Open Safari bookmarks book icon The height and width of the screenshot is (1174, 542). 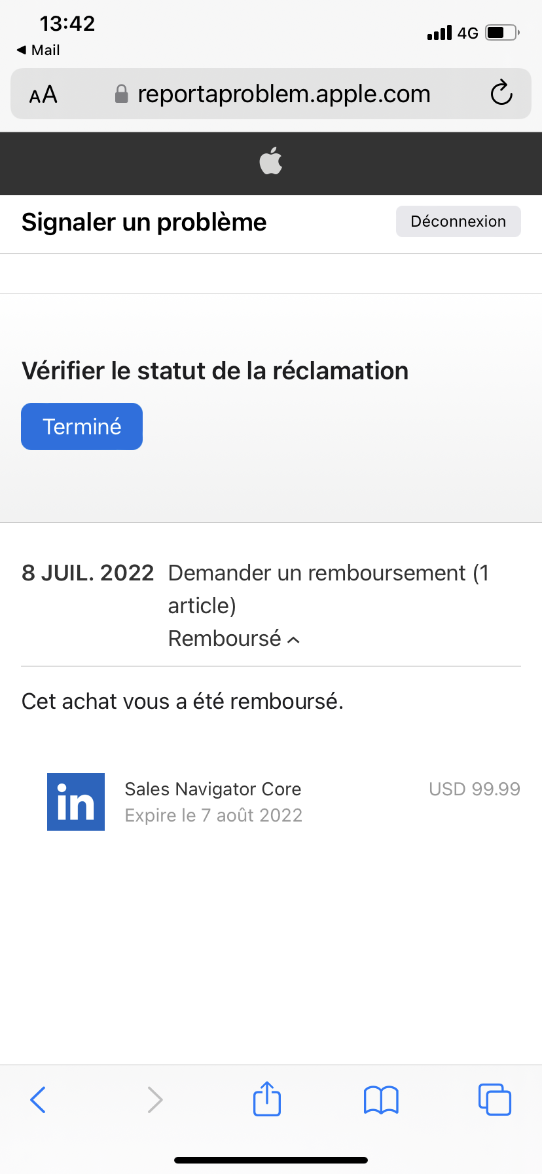(x=381, y=1099)
